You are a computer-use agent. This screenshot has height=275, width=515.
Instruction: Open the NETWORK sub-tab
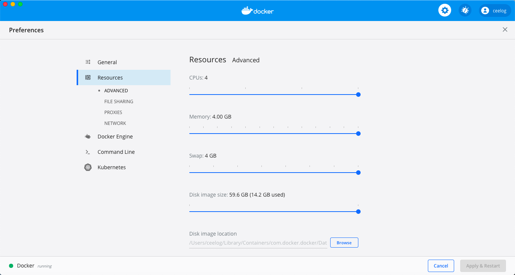tap(115, 123)
